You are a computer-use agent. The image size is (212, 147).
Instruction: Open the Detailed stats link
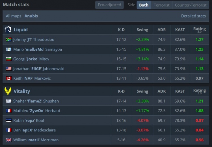click(x=193, y=16)
